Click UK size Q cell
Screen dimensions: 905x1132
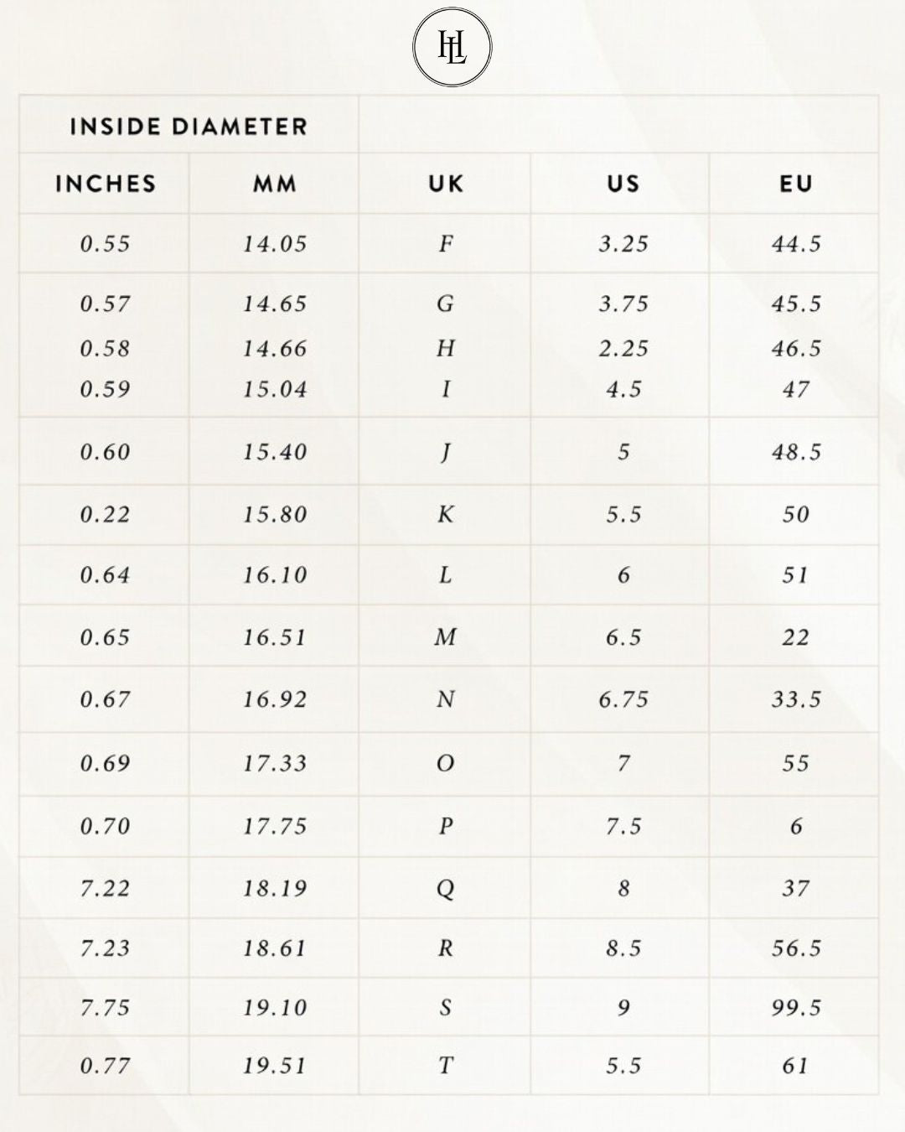pos(446,888)
